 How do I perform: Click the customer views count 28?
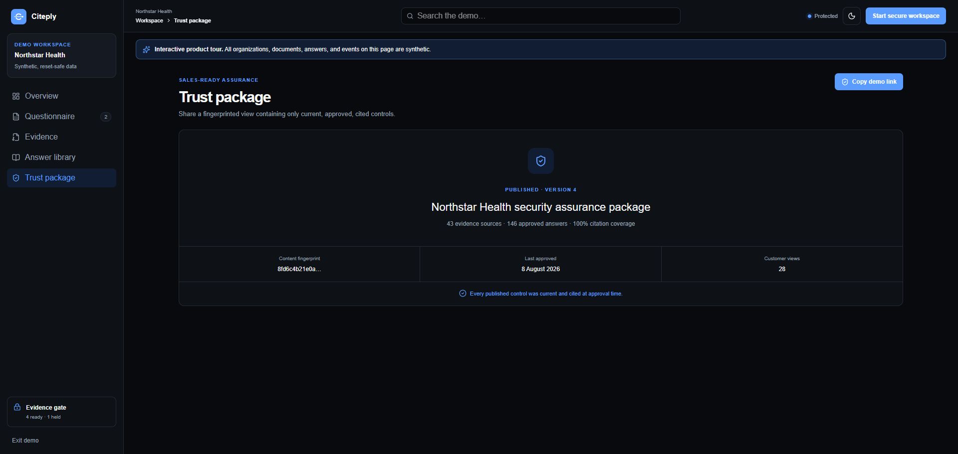coord(782,269)
